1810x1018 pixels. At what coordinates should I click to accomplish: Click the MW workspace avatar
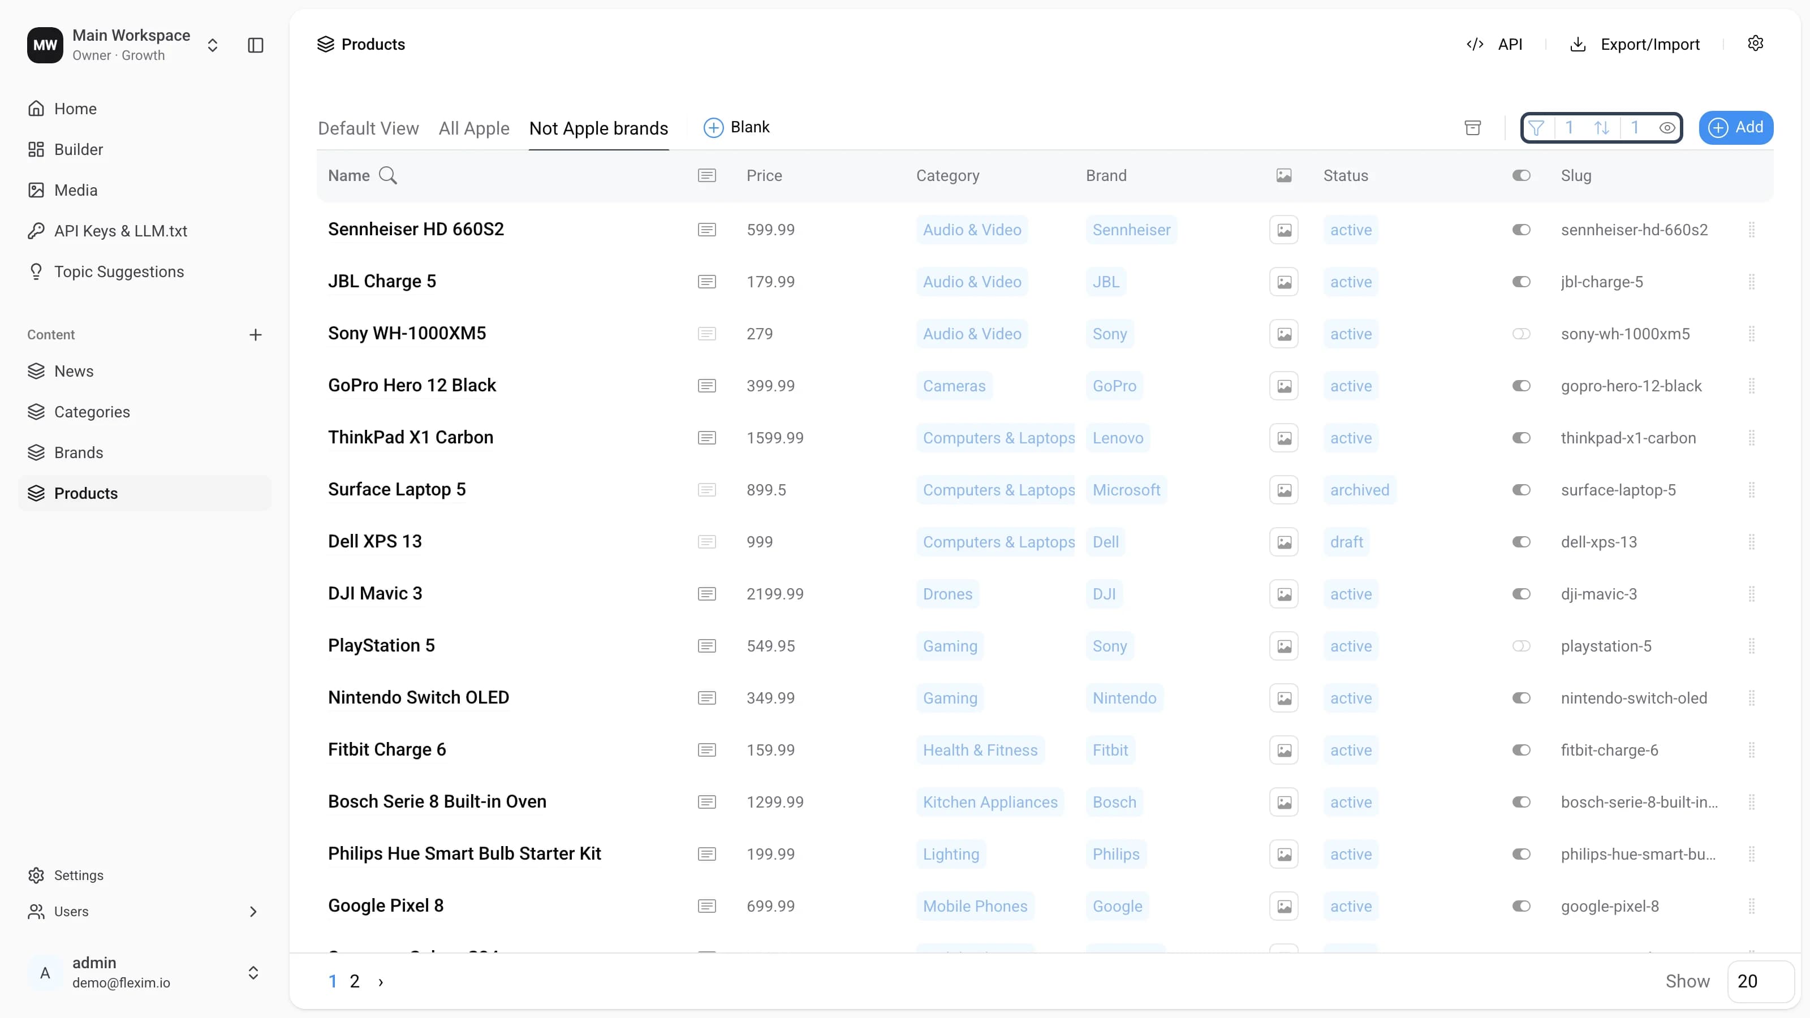point(45,45)
